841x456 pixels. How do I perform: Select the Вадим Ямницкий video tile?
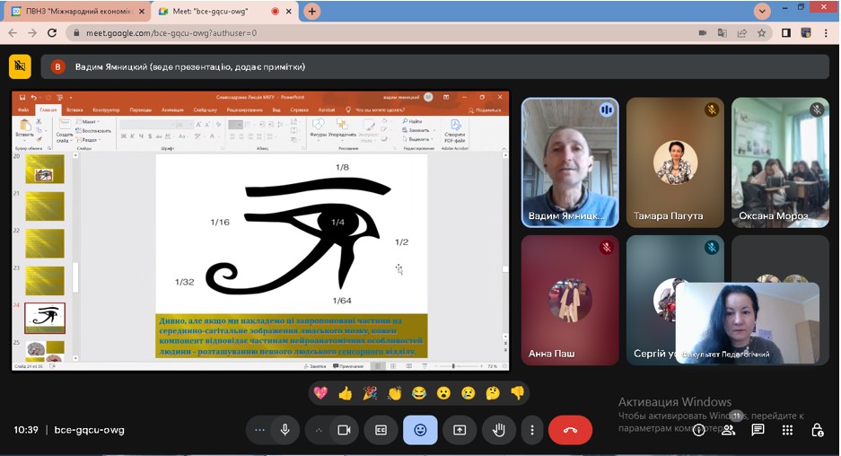tap(570, 162)
